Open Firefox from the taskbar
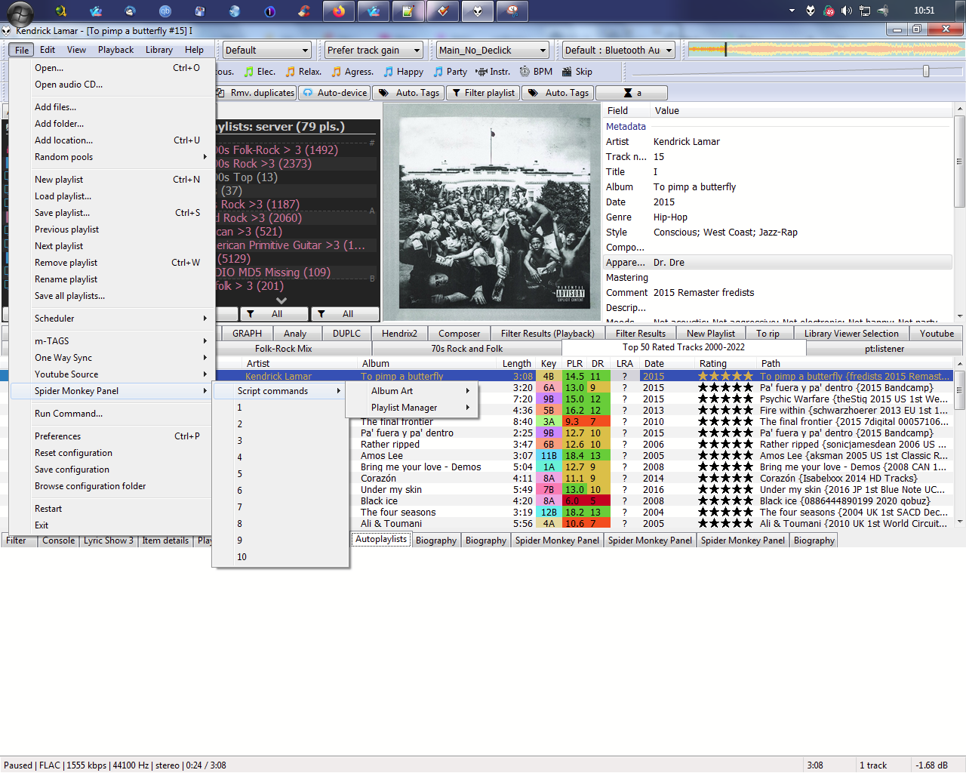This screenshot has height=773, width=966. (339, 11)
